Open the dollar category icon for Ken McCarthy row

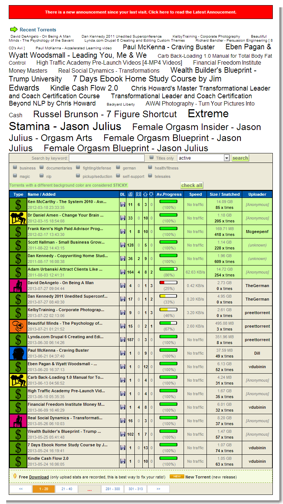coord(18,205)
